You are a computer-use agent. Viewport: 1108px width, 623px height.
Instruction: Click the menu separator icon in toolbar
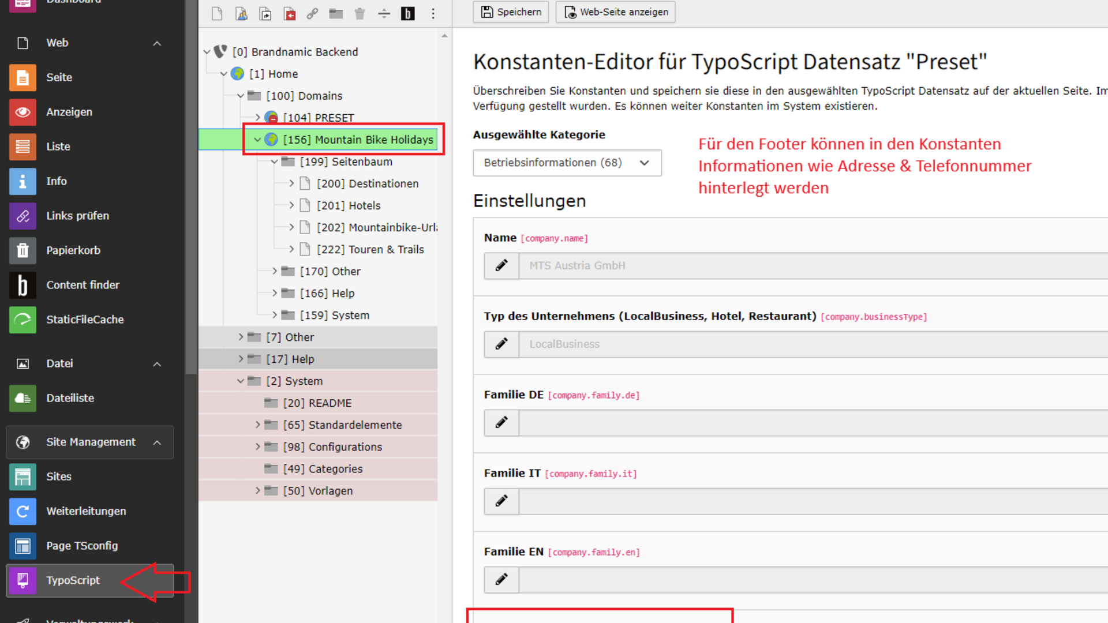[x=384, y=14]
